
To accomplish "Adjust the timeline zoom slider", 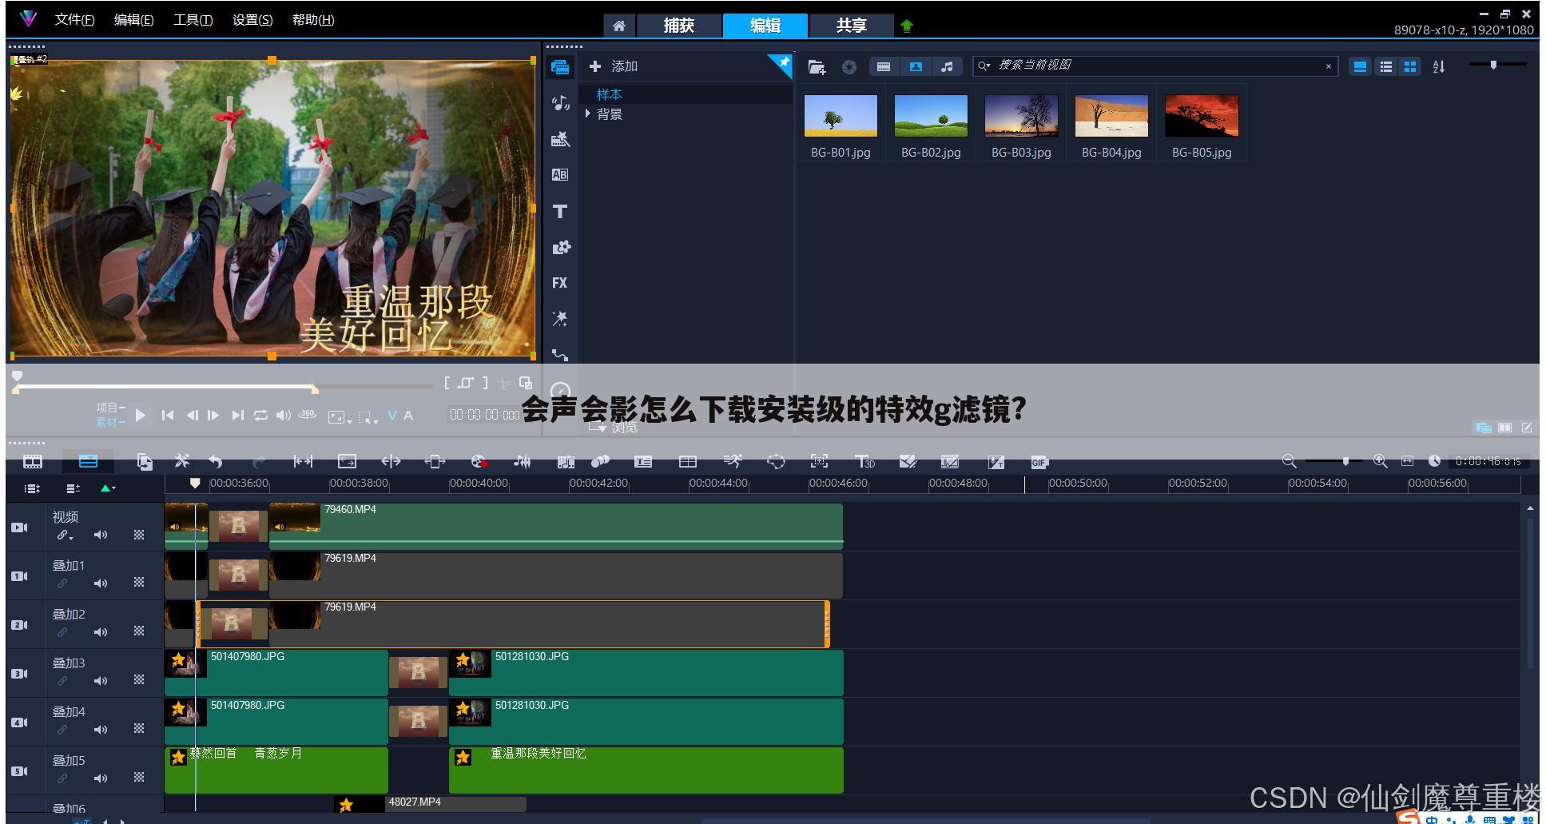I will 1333,461.
